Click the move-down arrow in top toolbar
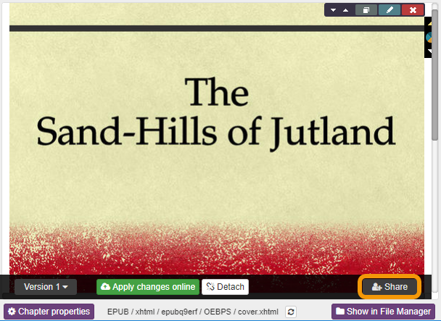This screenshot has width=441, height=321. point(334,10)
